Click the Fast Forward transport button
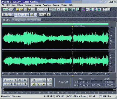 15,84
